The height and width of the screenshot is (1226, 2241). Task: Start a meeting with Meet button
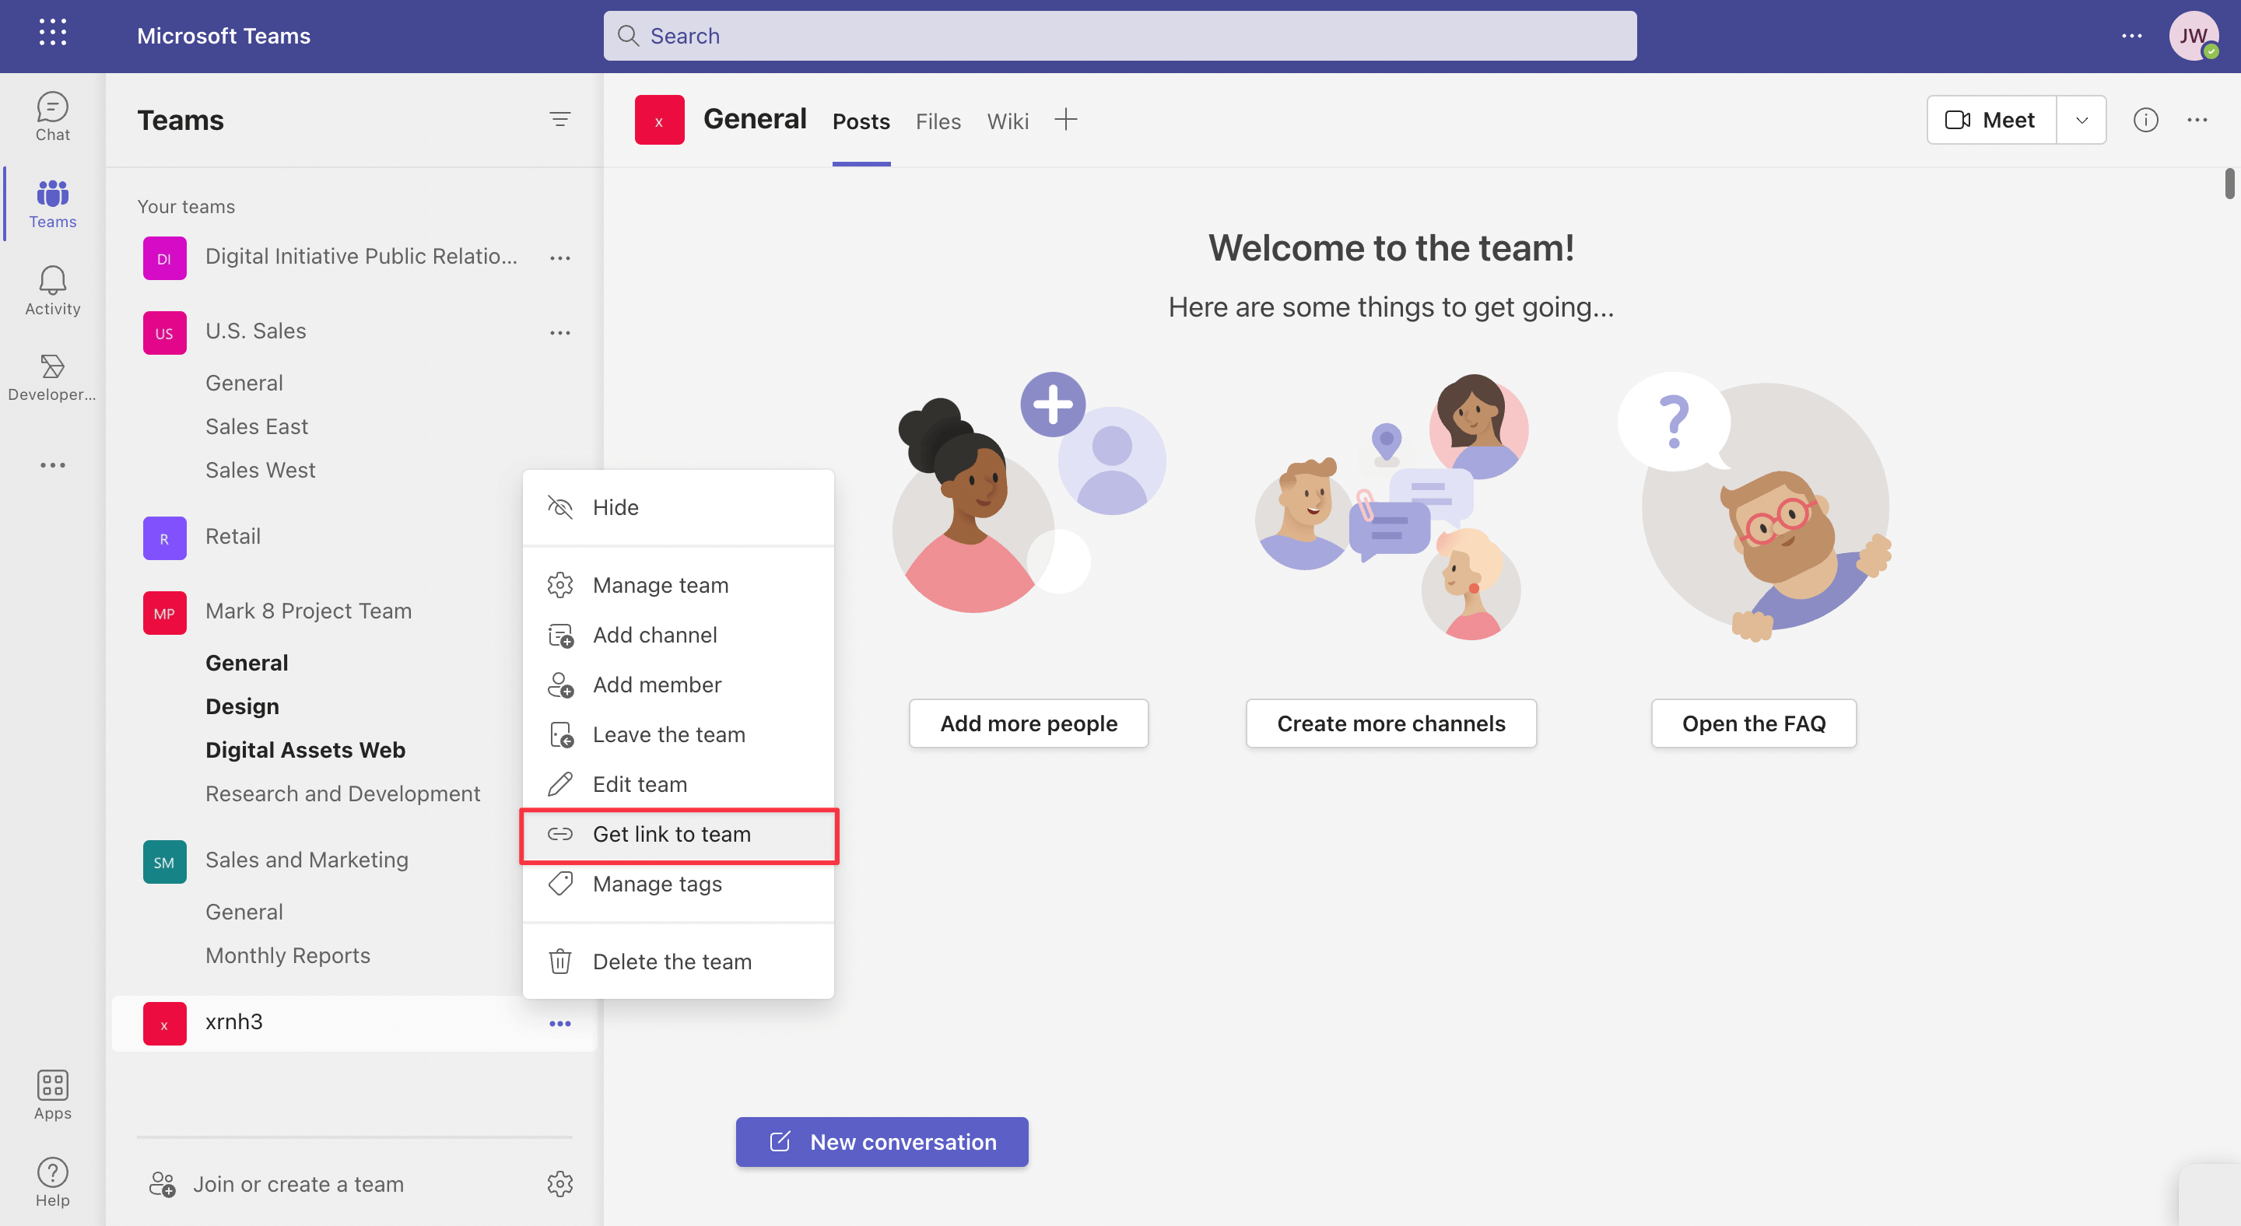point(1990,120)
